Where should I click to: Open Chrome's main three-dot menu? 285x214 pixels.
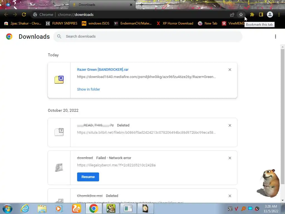[279, 14]
